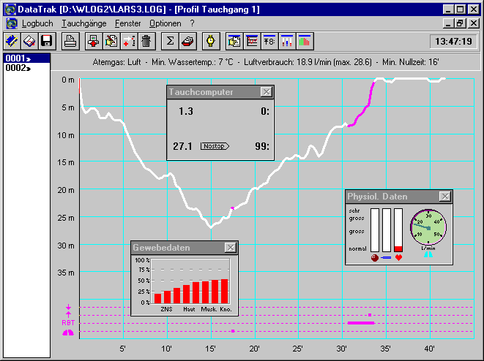Expand dive entry 0002 in list
The image size is (484, 361).
[x=18, y=68]
